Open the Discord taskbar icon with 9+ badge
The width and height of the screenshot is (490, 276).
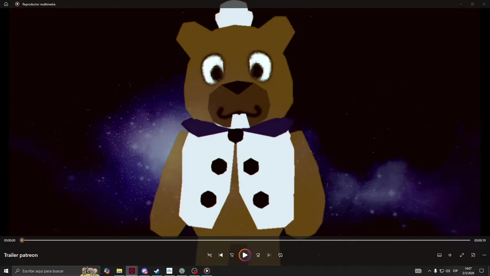[x=144, y=271]
